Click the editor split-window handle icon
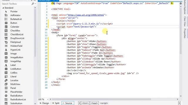The width and height of the screenshot is (188, 105). 181,3
